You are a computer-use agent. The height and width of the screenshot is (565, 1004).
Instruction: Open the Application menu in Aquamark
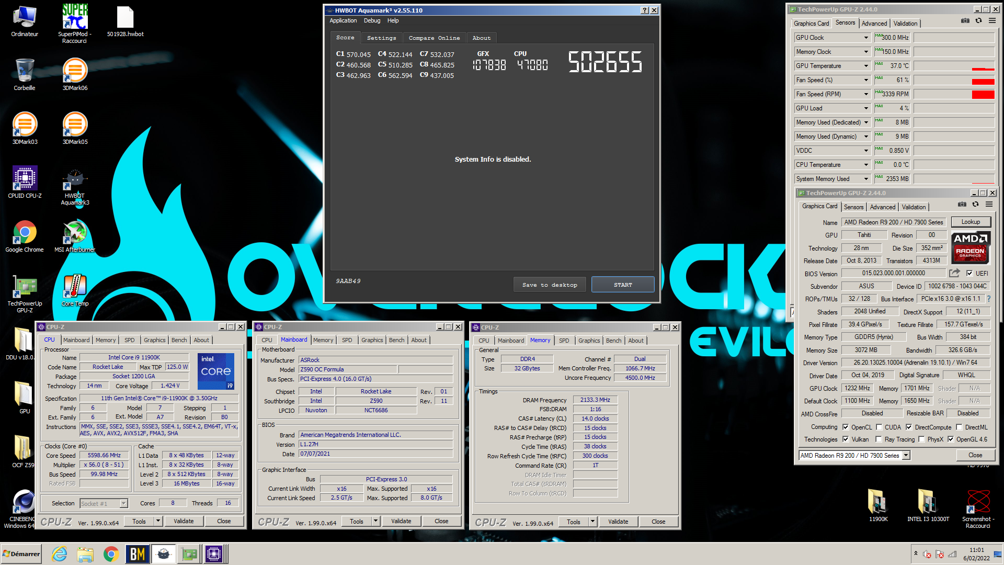point(343,20)
